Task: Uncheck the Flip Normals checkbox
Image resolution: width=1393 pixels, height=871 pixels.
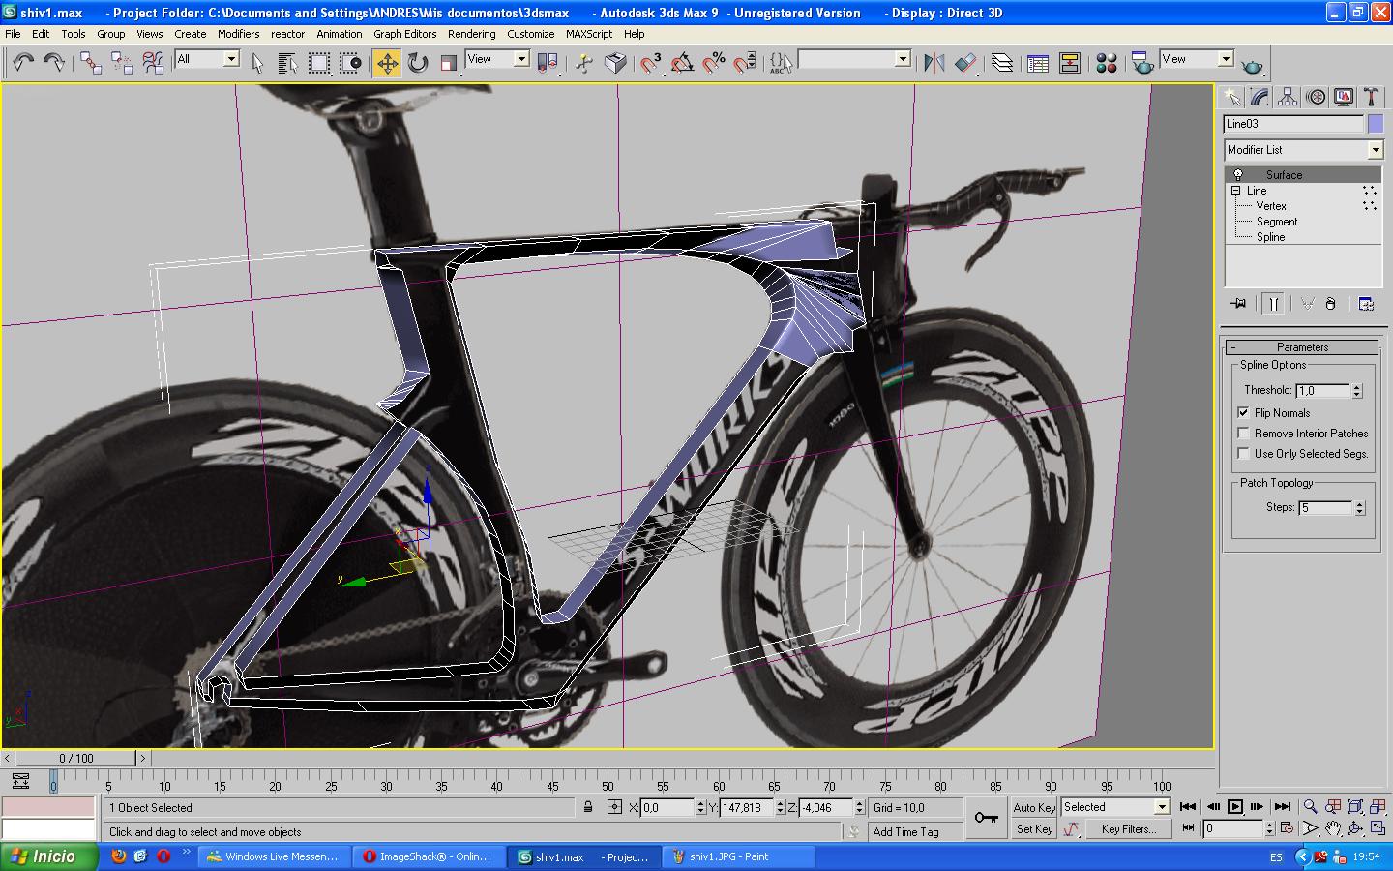Action: coord(1244,413)
